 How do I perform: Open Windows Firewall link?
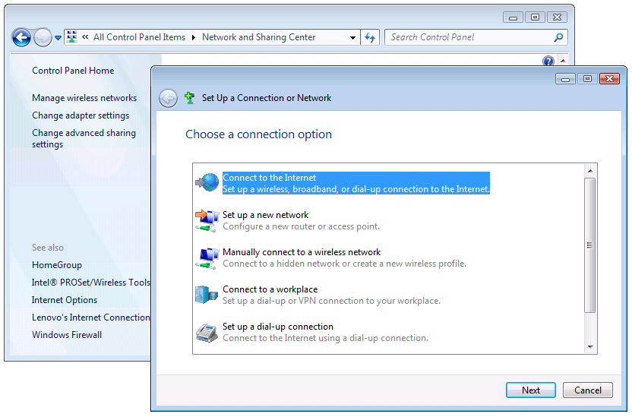pyautogui.click(x=67, y=335)
